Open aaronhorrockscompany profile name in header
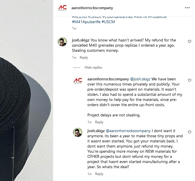This screenshot has height=181, width=195. tap(92, 8)
